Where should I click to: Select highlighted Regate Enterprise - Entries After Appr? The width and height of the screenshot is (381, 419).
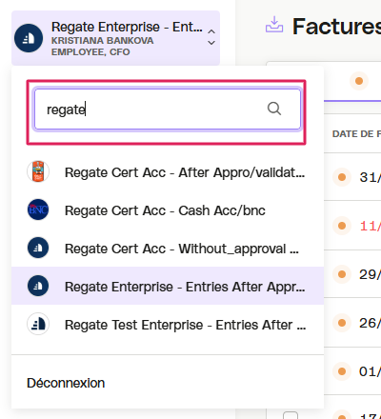pyautogui.click(x=168, y=286)
